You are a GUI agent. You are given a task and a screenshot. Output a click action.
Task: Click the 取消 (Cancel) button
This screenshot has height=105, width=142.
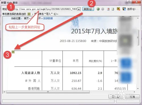(132, 96)
